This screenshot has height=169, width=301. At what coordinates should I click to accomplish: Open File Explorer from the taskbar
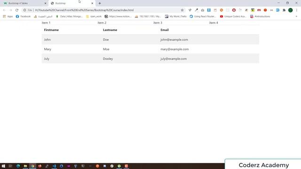click(x=25, y=166)
